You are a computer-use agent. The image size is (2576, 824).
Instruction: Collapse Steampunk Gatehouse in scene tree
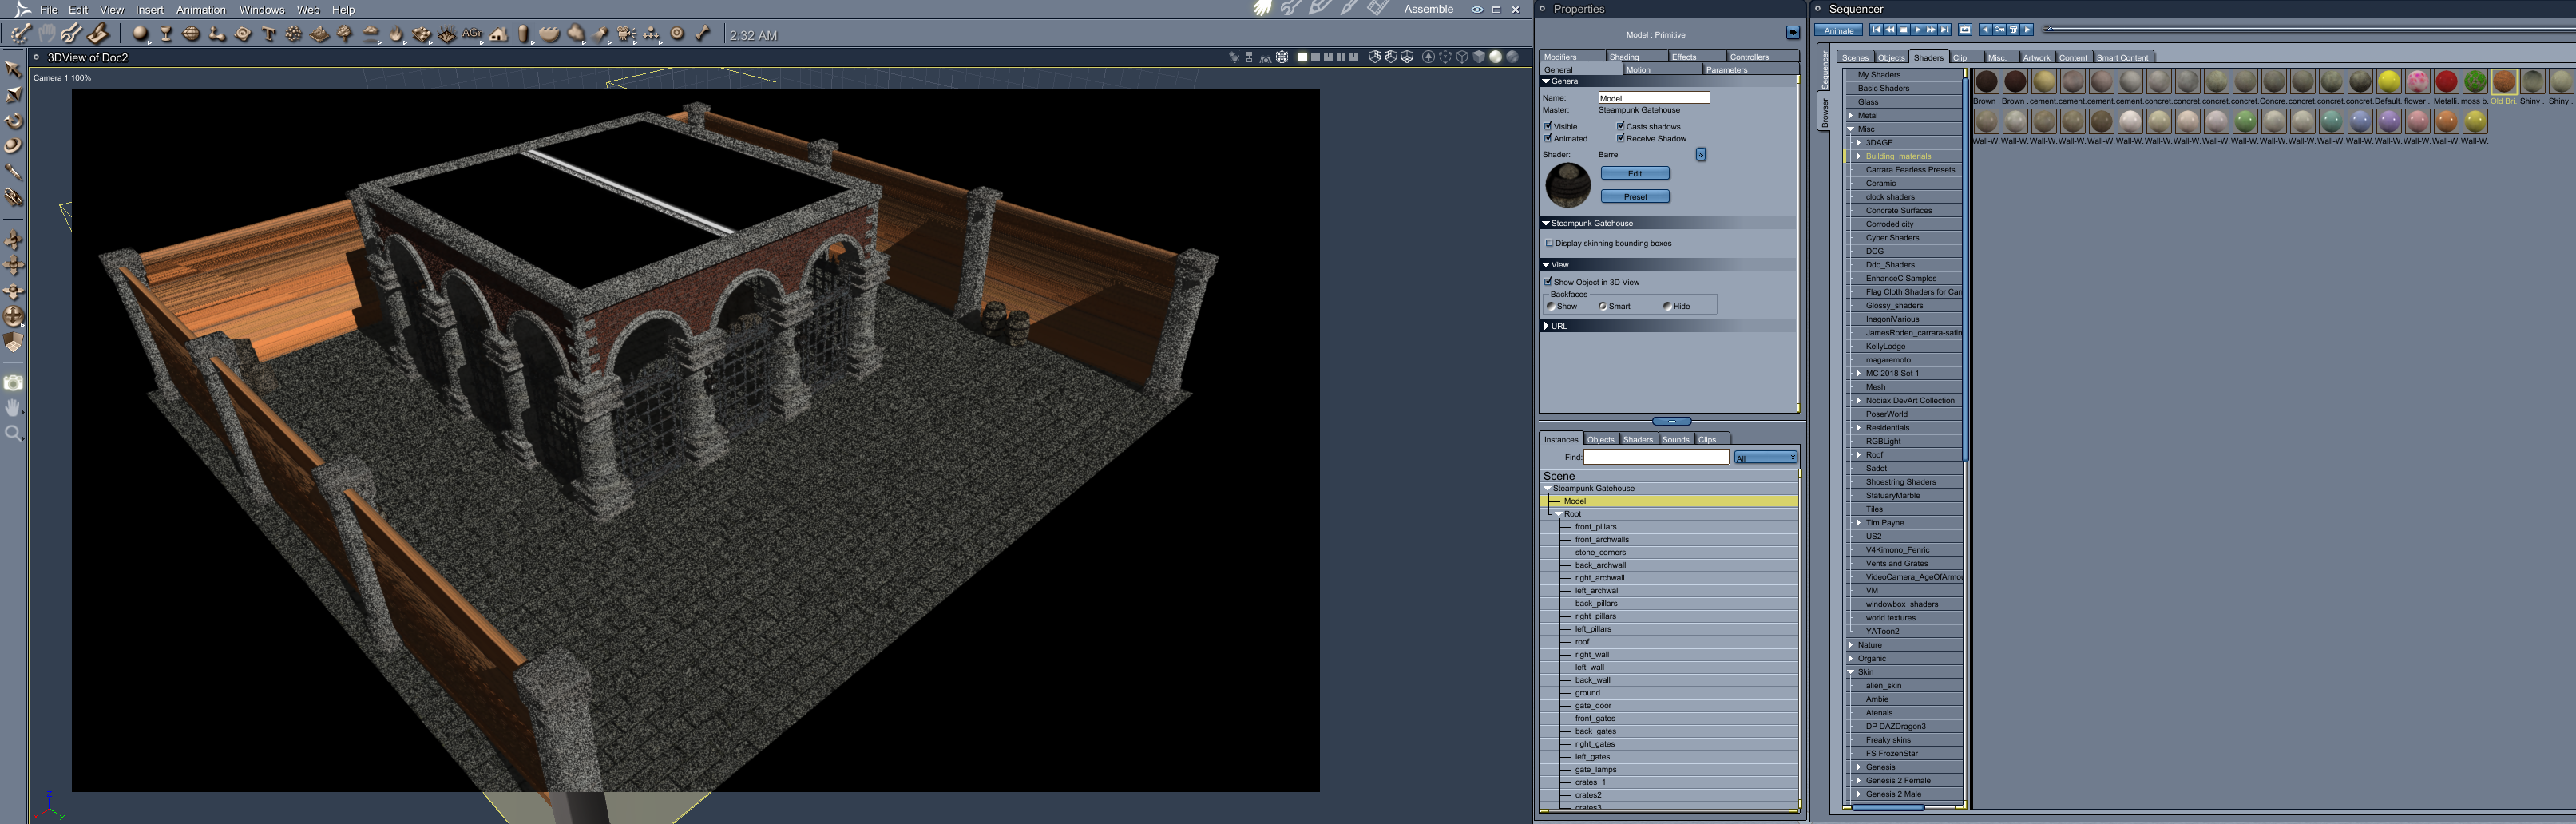1548,489
